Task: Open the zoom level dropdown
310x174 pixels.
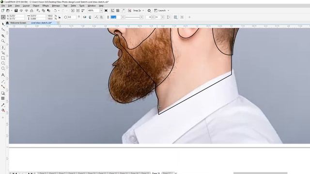Action: click(101, 11)
